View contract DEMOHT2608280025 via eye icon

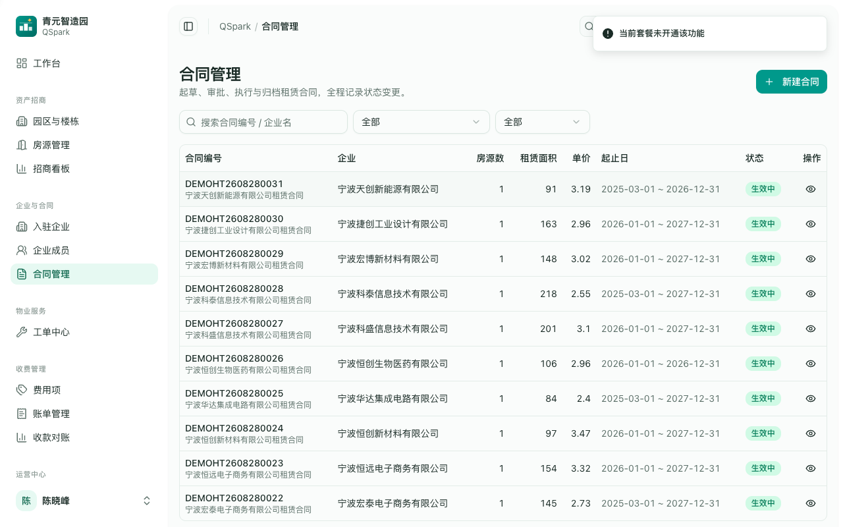[x=811, y=399]
